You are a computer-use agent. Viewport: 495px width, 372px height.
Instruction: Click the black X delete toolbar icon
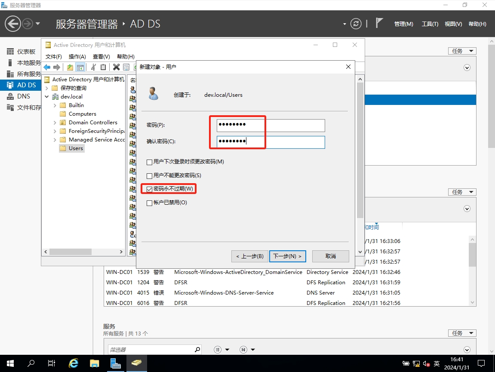click(x=116, y=67)
